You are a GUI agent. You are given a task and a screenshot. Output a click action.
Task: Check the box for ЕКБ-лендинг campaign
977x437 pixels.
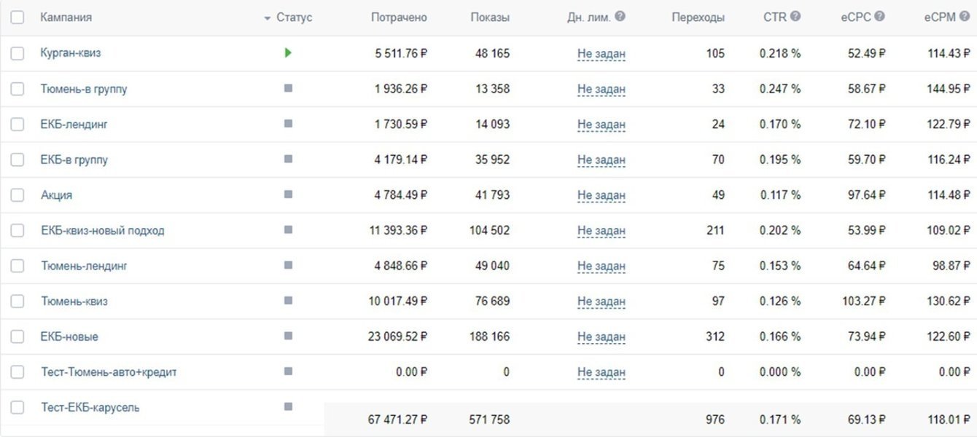(17, 125)
